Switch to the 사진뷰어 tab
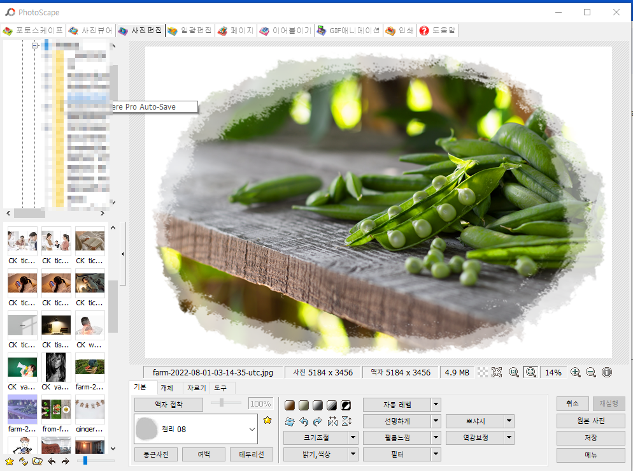This screenshot has width=633, height=471. [x=91, y=31]
